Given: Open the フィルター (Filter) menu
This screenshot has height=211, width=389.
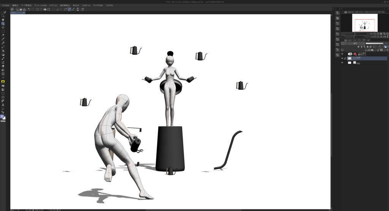Looking at the screenshot, I should click(x=86, y=5).
